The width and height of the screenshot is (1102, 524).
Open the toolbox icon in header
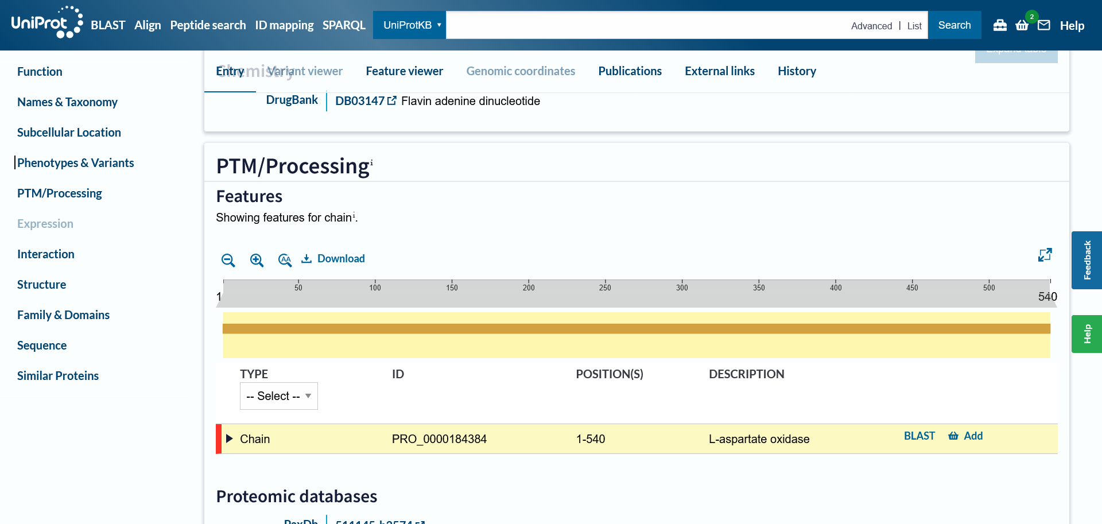point(1000,25)
